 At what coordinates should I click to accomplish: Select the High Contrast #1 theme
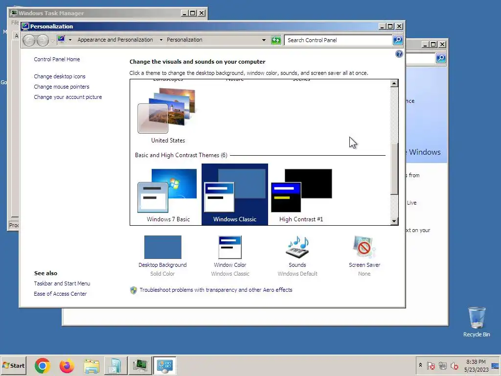point(301,194)
